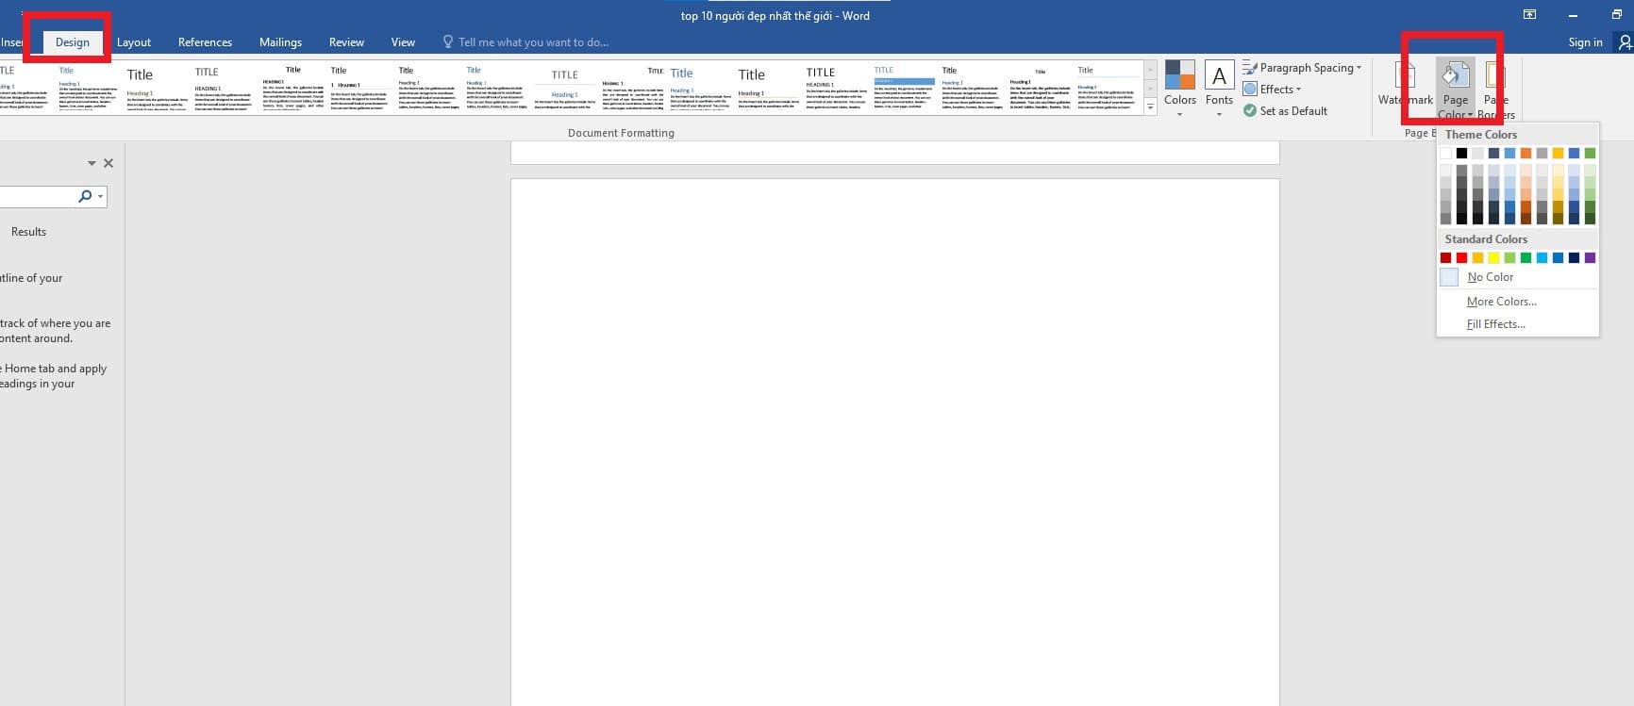Pick yellow standard color swatch

[x=1493, y=257]
